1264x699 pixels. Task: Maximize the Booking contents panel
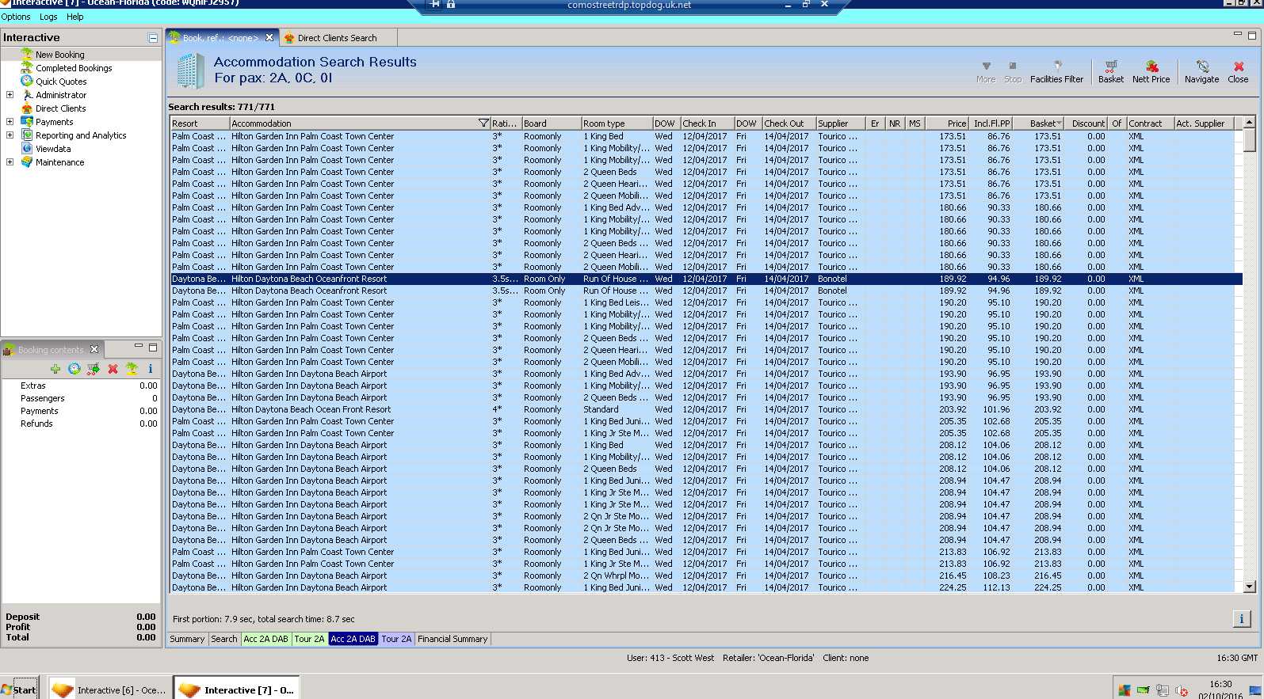153,347
